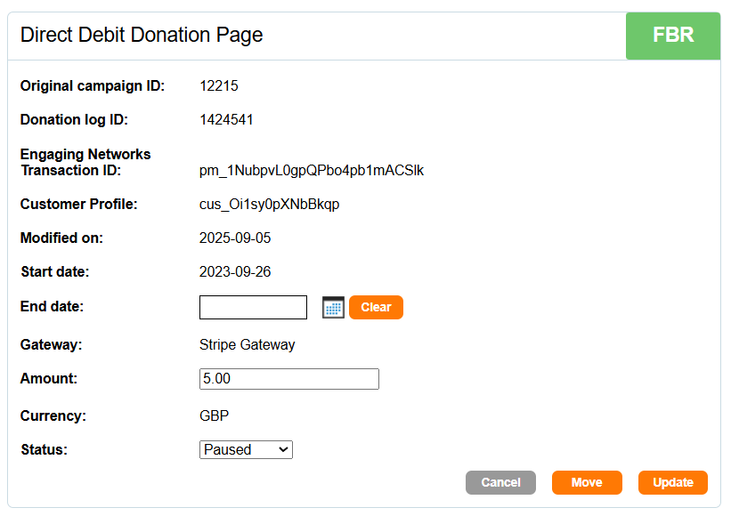Open the End date calendar picker

coord(333,308)
